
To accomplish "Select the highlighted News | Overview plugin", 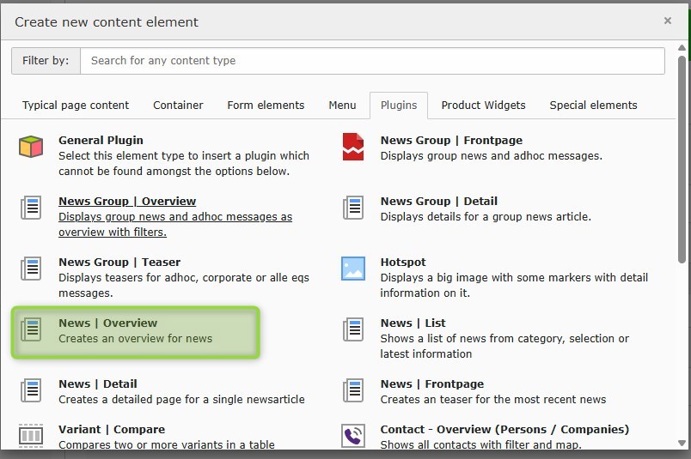I will pos(135,331).
